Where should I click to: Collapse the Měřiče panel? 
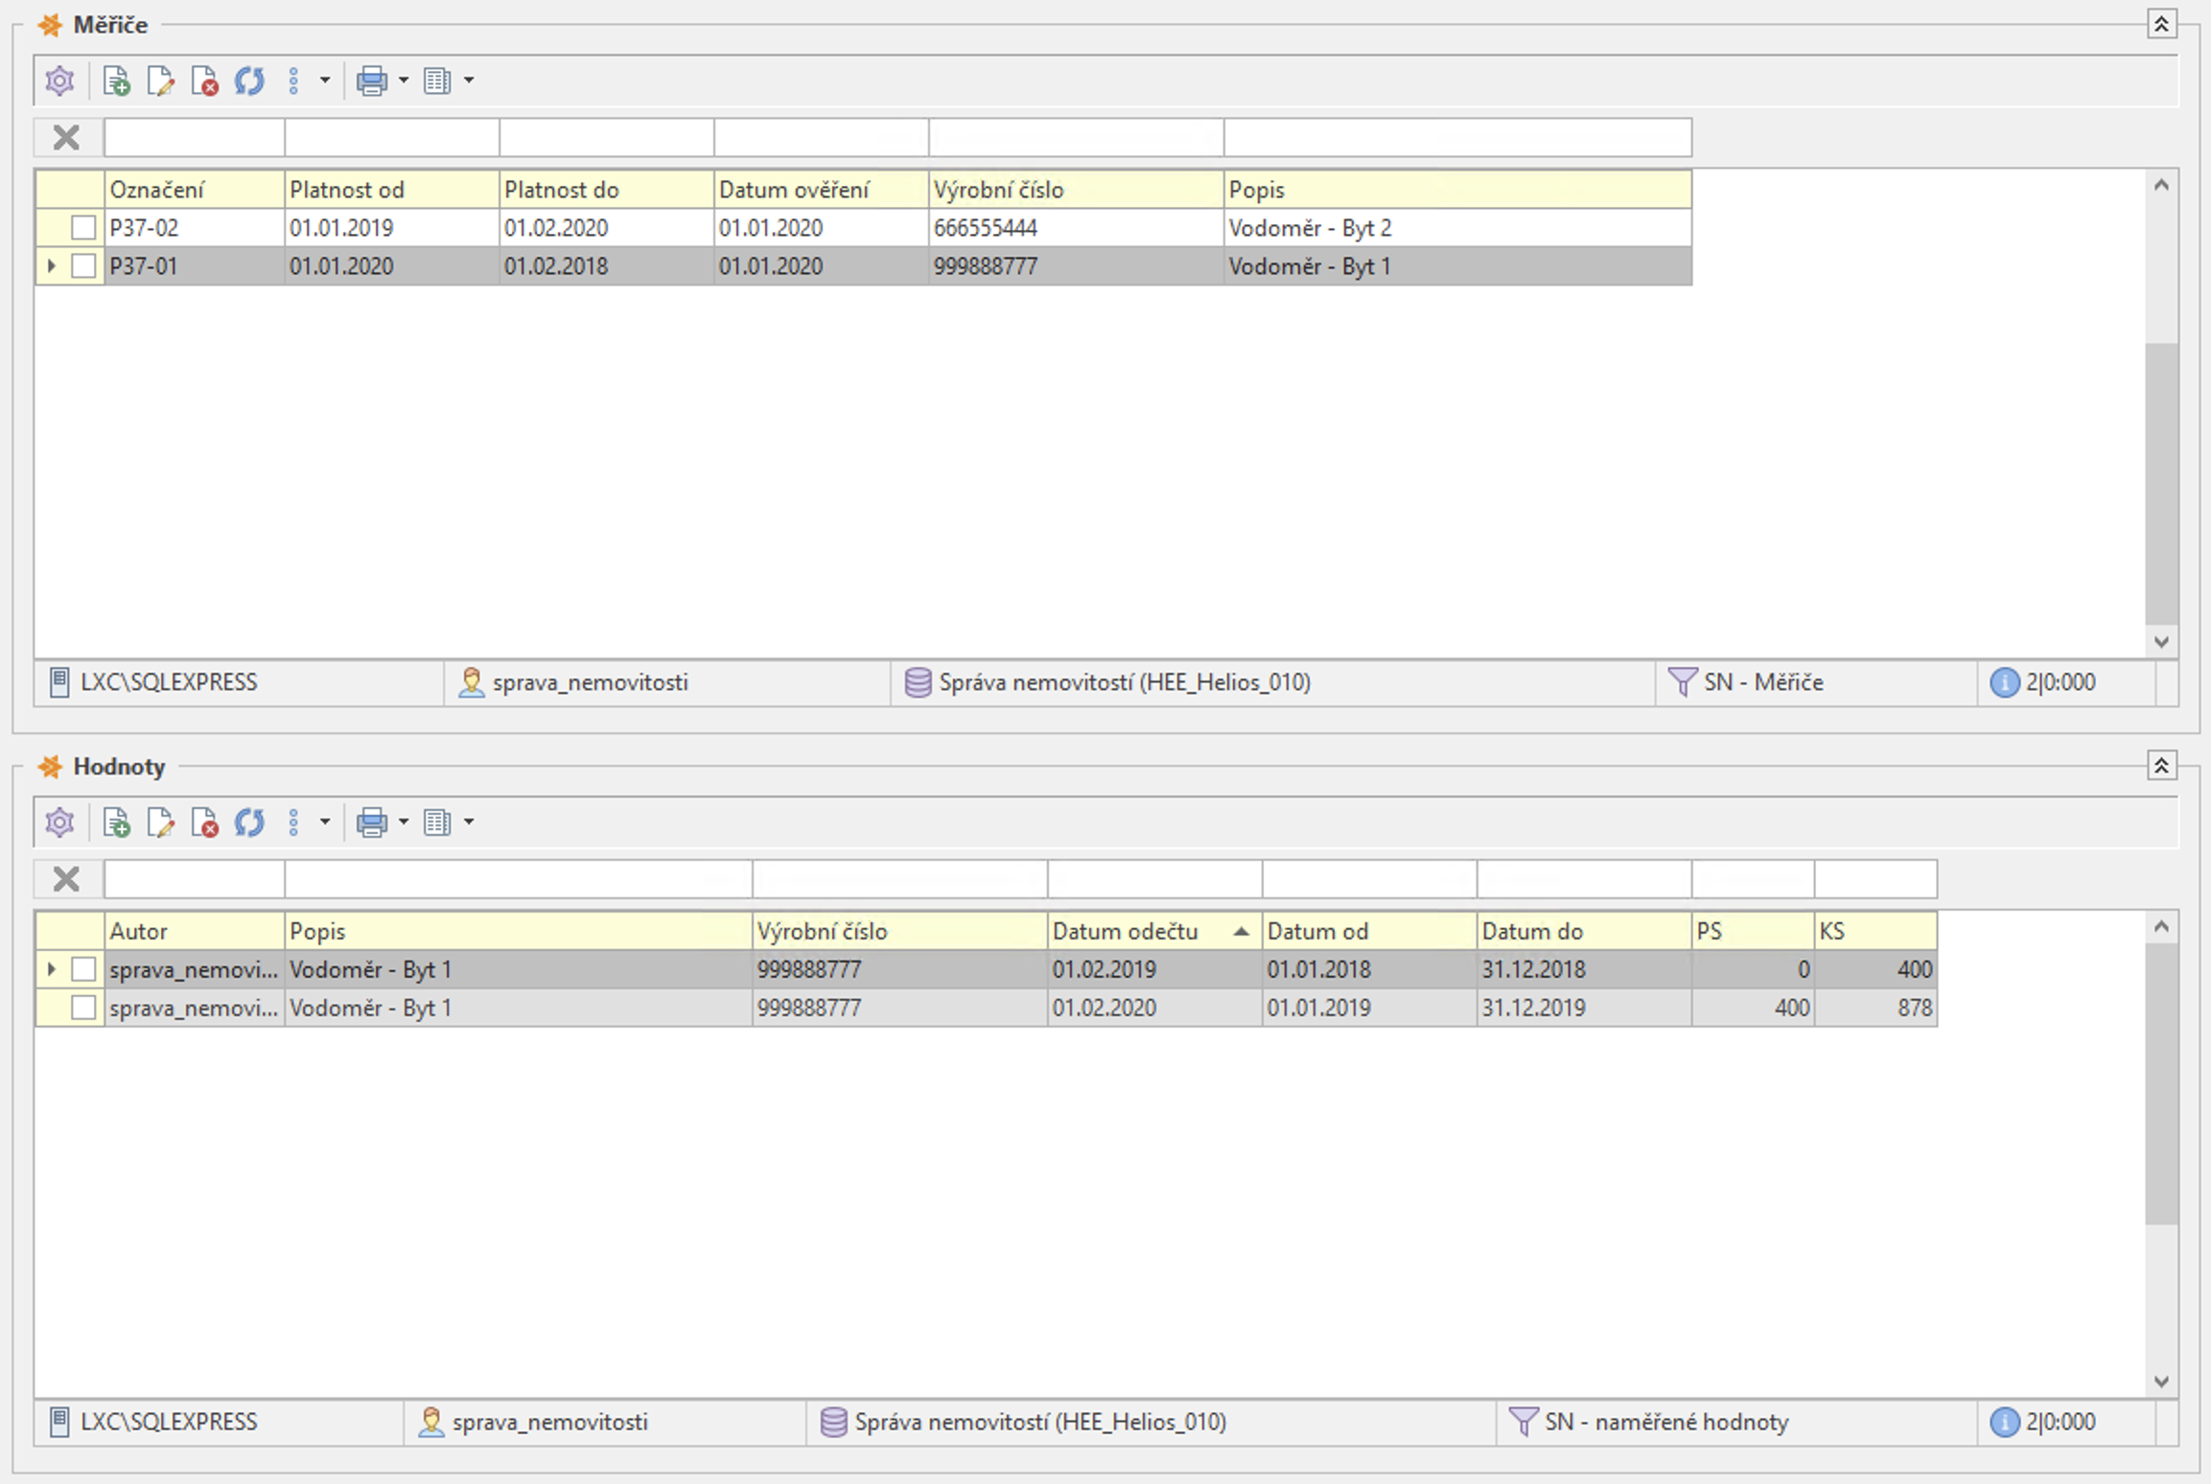(2161, 25)
